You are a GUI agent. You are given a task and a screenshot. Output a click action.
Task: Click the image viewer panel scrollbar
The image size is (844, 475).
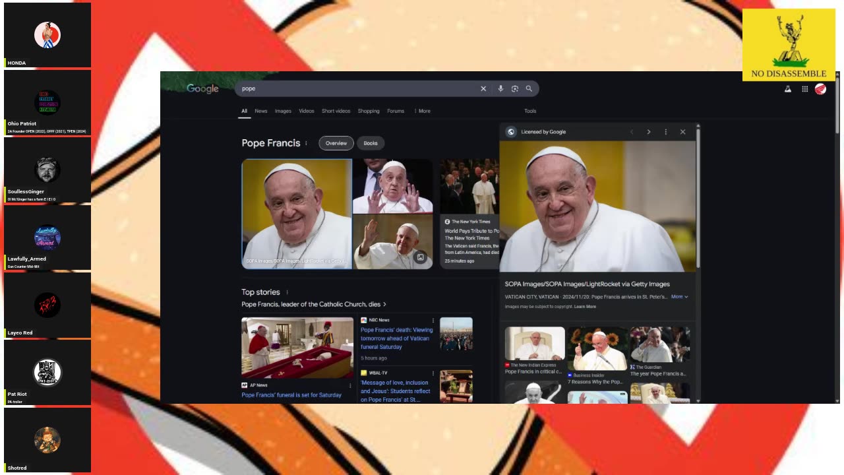click(698, 198)
